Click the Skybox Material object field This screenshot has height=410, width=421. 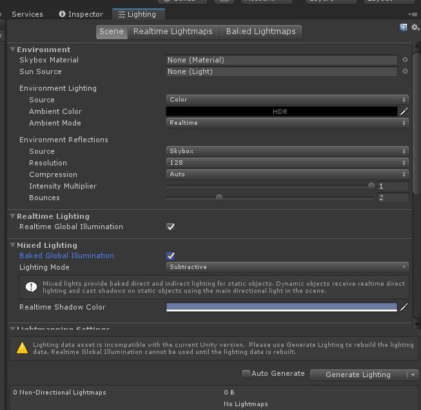point(281,60)
